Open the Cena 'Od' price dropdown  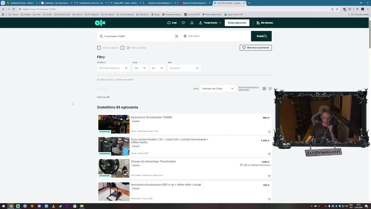pyautogui.click(x=140, y=68)
